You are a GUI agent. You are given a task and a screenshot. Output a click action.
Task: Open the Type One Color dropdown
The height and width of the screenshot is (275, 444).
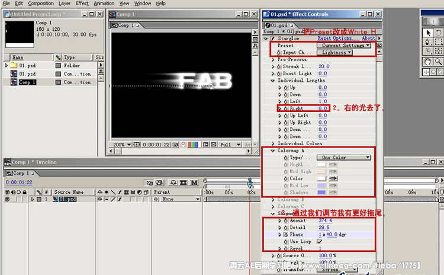(x=343, y=157)
